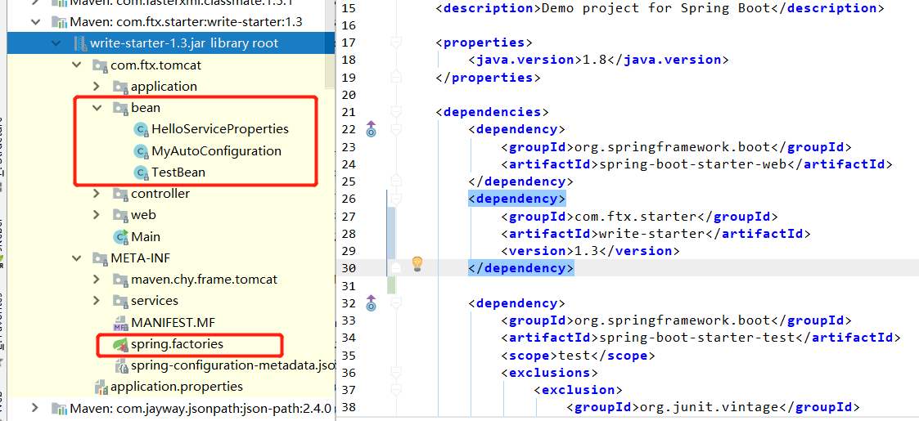The image size is (919, 421).
Task: Click the application package folder icon
Action: (121, 87)
